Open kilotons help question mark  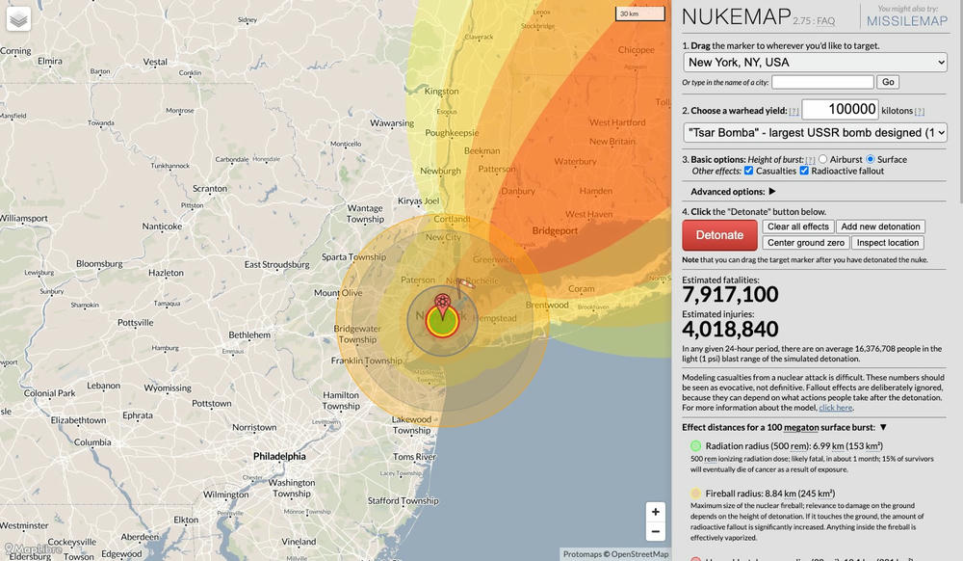920,111
